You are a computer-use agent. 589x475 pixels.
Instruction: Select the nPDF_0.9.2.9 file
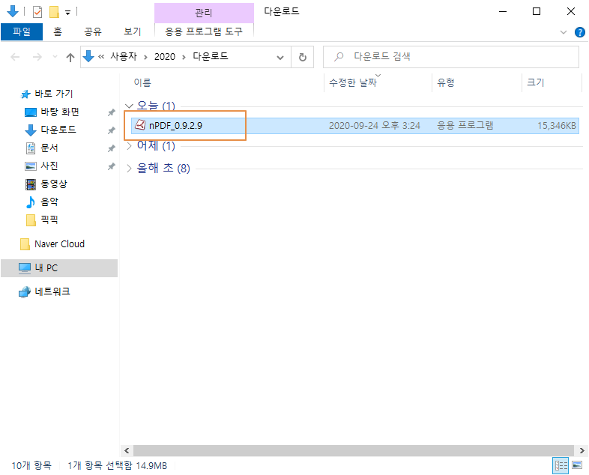pyautogui.click(x=355, y=125)
